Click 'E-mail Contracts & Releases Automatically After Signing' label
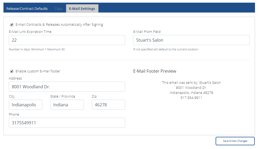This screenshot has height=149, width=259. tap(59, 24)
